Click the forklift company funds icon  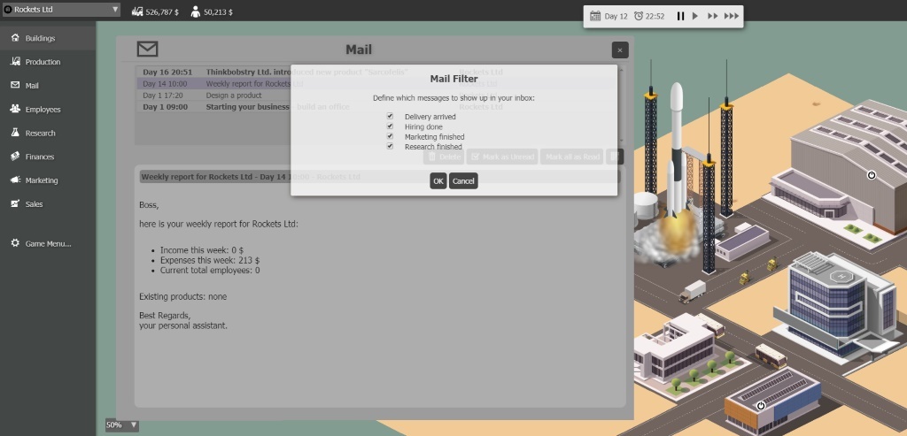click(137, 11)
